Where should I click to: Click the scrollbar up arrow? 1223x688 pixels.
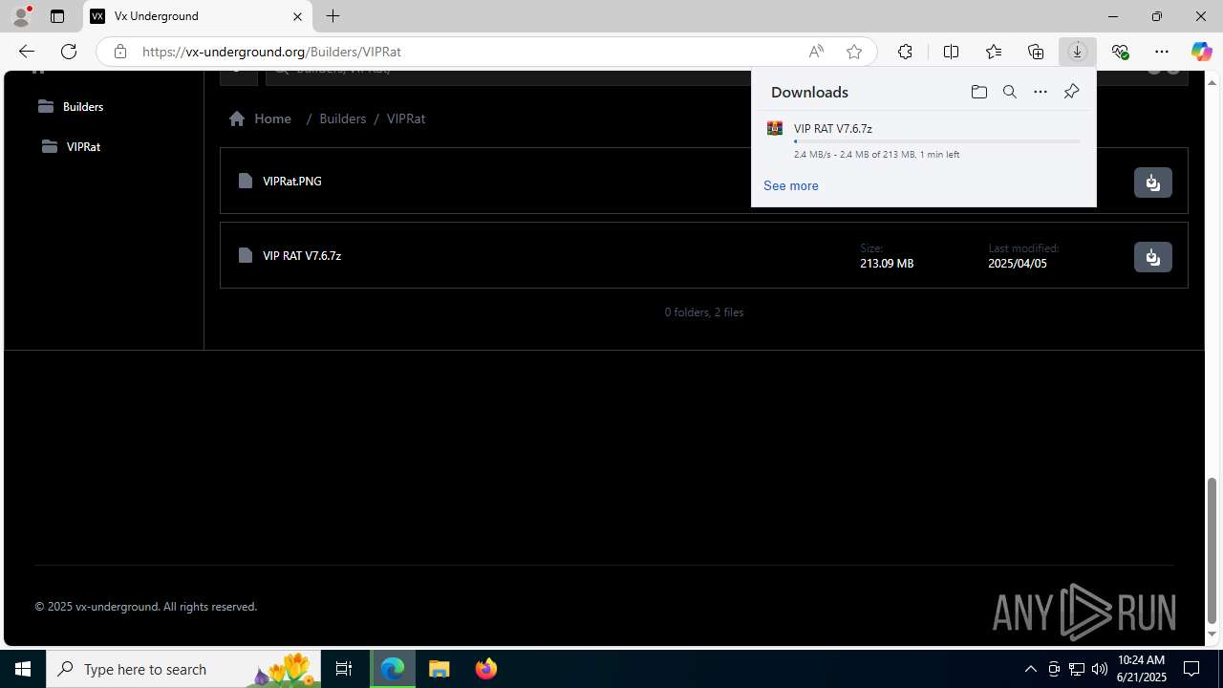(x=1212, y=81)
